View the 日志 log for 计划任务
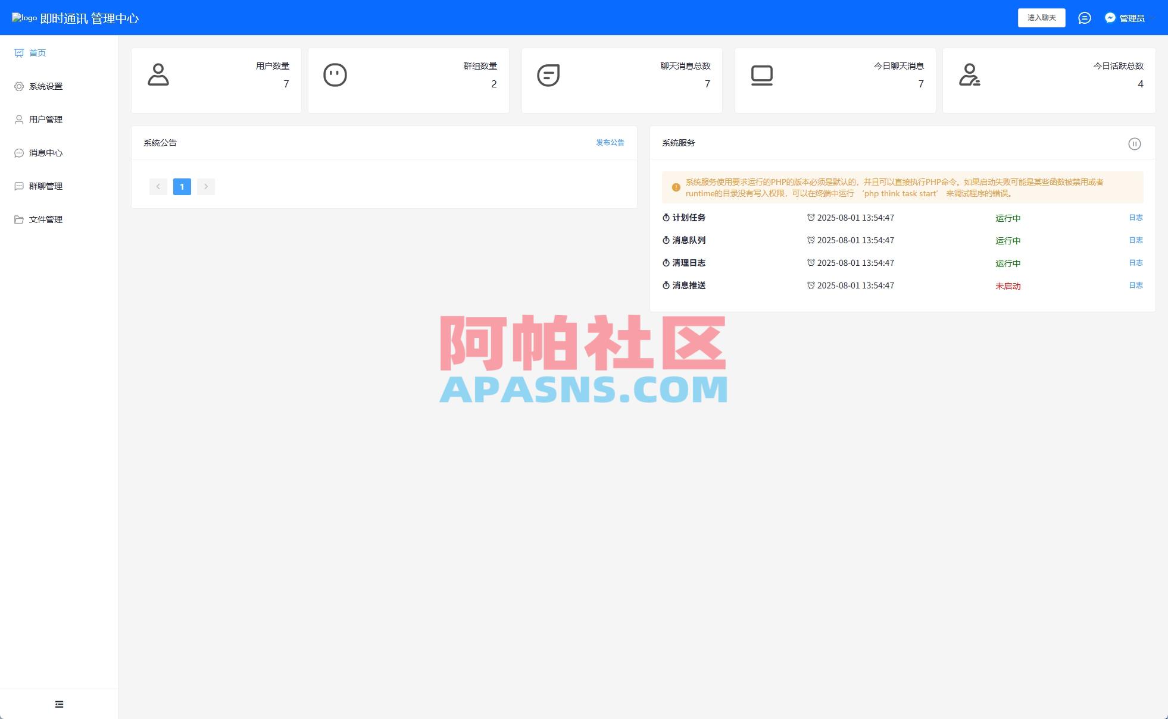Screen dimensions: 1168x719 click(1136, 218)
